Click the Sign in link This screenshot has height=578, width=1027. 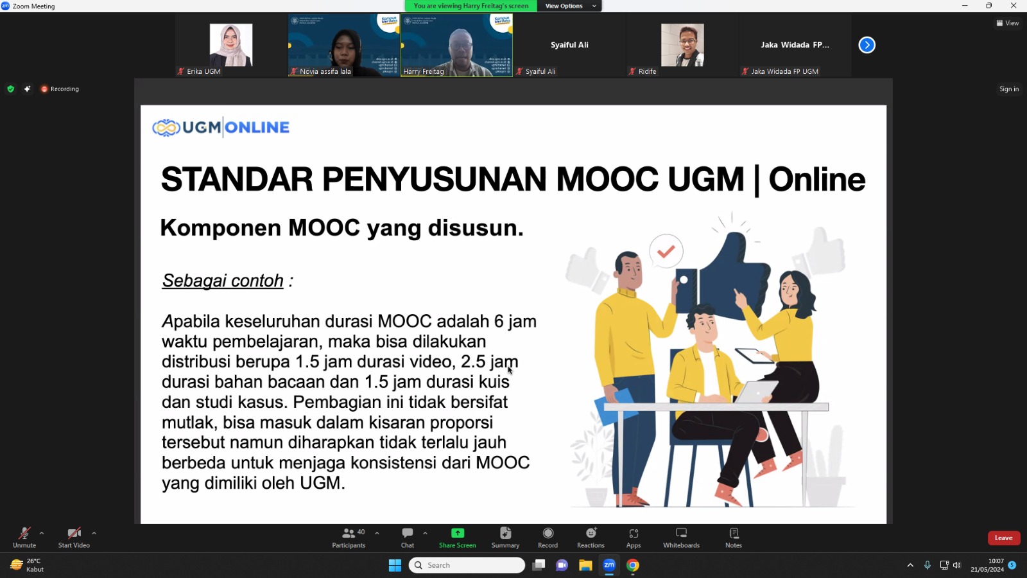1008,89
